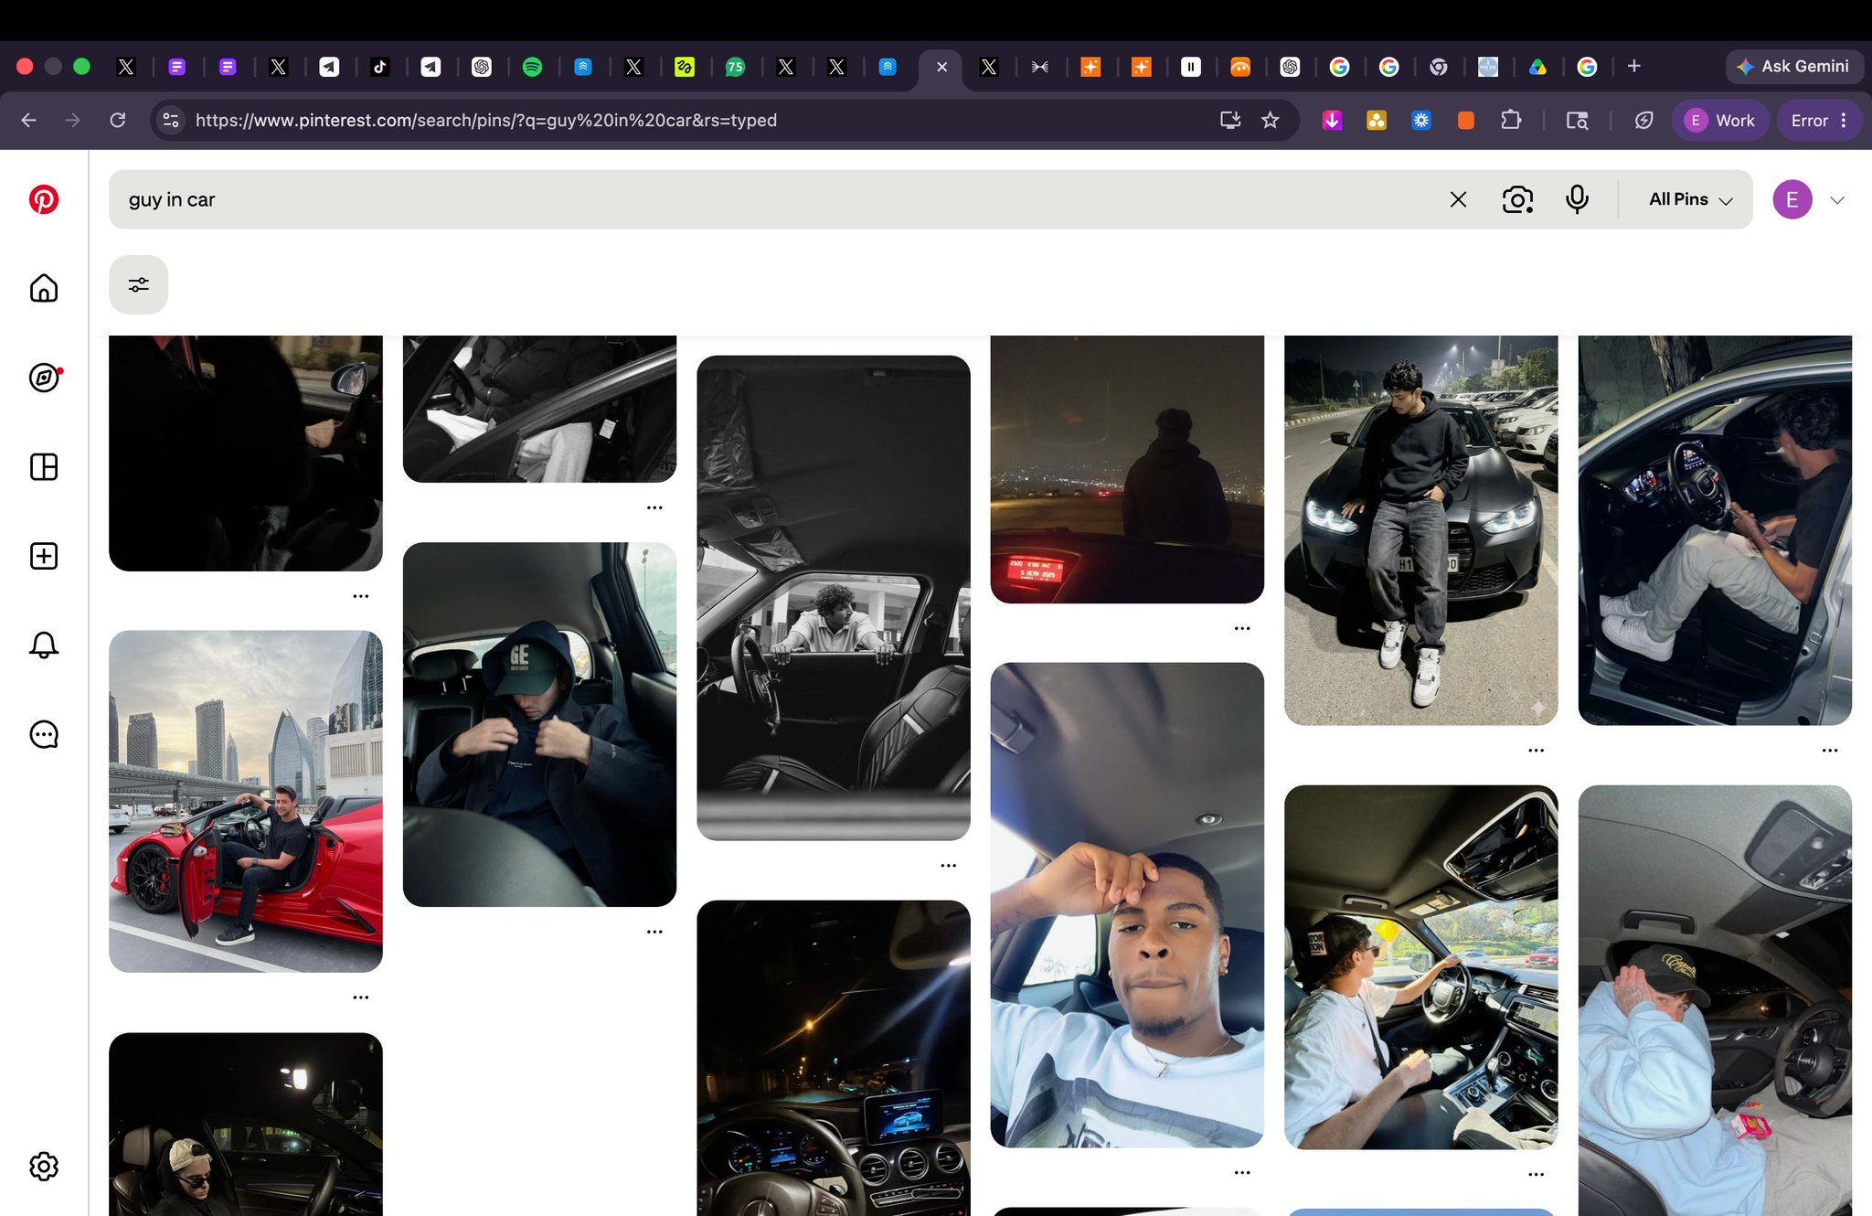Open the red sports car pin

click(246, 801)
